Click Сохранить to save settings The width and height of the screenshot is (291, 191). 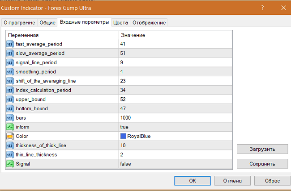click(262, 164)
